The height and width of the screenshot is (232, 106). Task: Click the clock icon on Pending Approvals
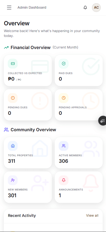click(64, 98)
